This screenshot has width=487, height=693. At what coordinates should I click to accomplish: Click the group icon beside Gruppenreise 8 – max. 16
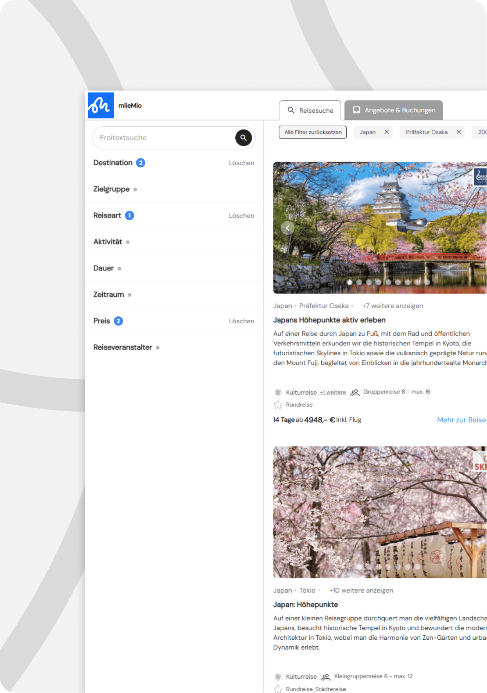coord(355,392)
